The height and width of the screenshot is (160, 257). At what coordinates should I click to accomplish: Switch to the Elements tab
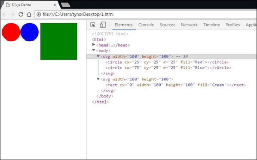tap(124, 25)
